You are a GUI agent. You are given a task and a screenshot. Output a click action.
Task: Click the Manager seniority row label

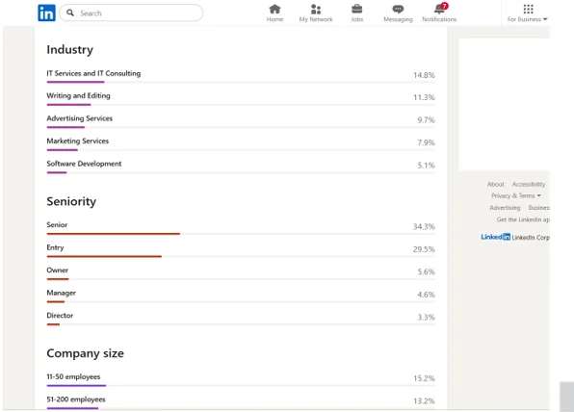point(61,293)
